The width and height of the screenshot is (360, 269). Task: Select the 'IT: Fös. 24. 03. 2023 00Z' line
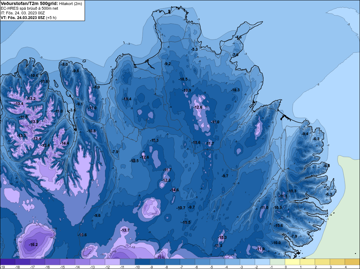coord(23,13)
